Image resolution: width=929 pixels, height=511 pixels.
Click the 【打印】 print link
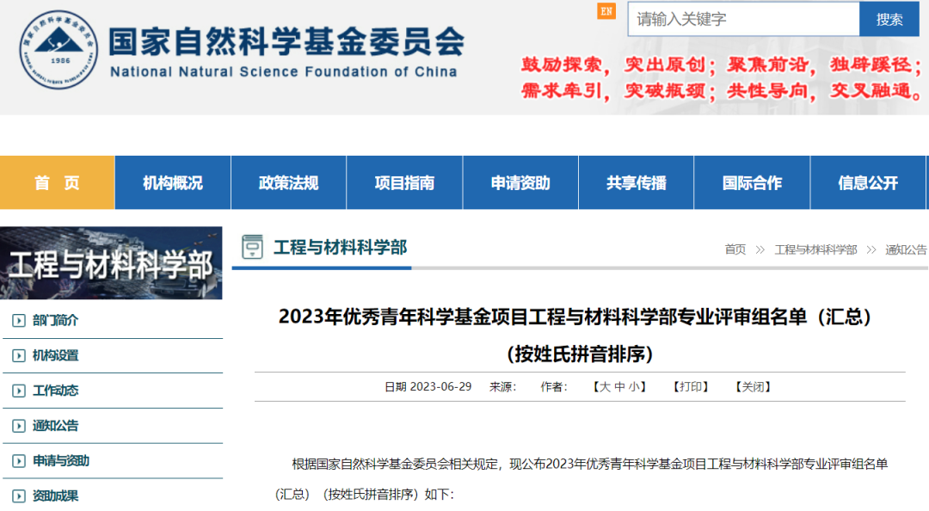pyautogui.click(x=691, y=387)
